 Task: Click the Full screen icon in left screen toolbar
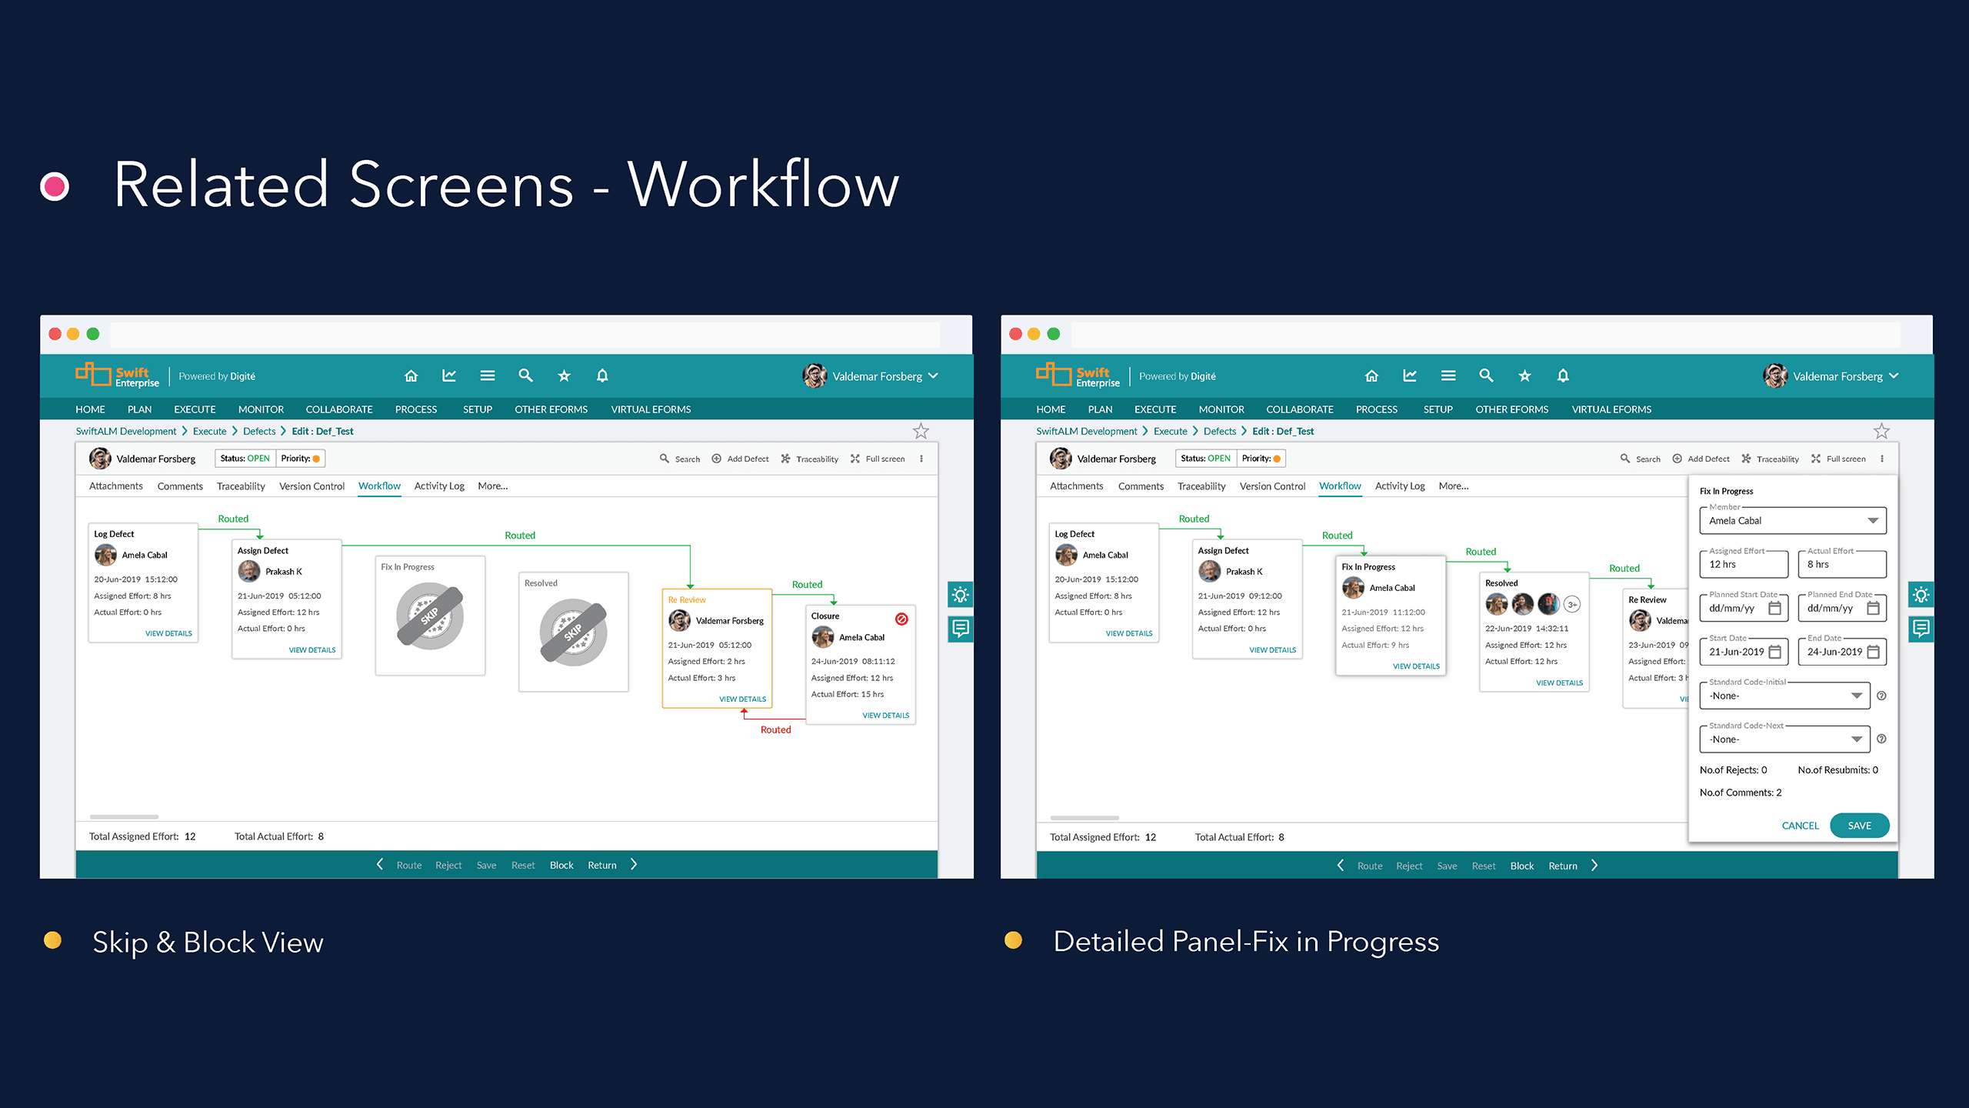coord(855,459)
